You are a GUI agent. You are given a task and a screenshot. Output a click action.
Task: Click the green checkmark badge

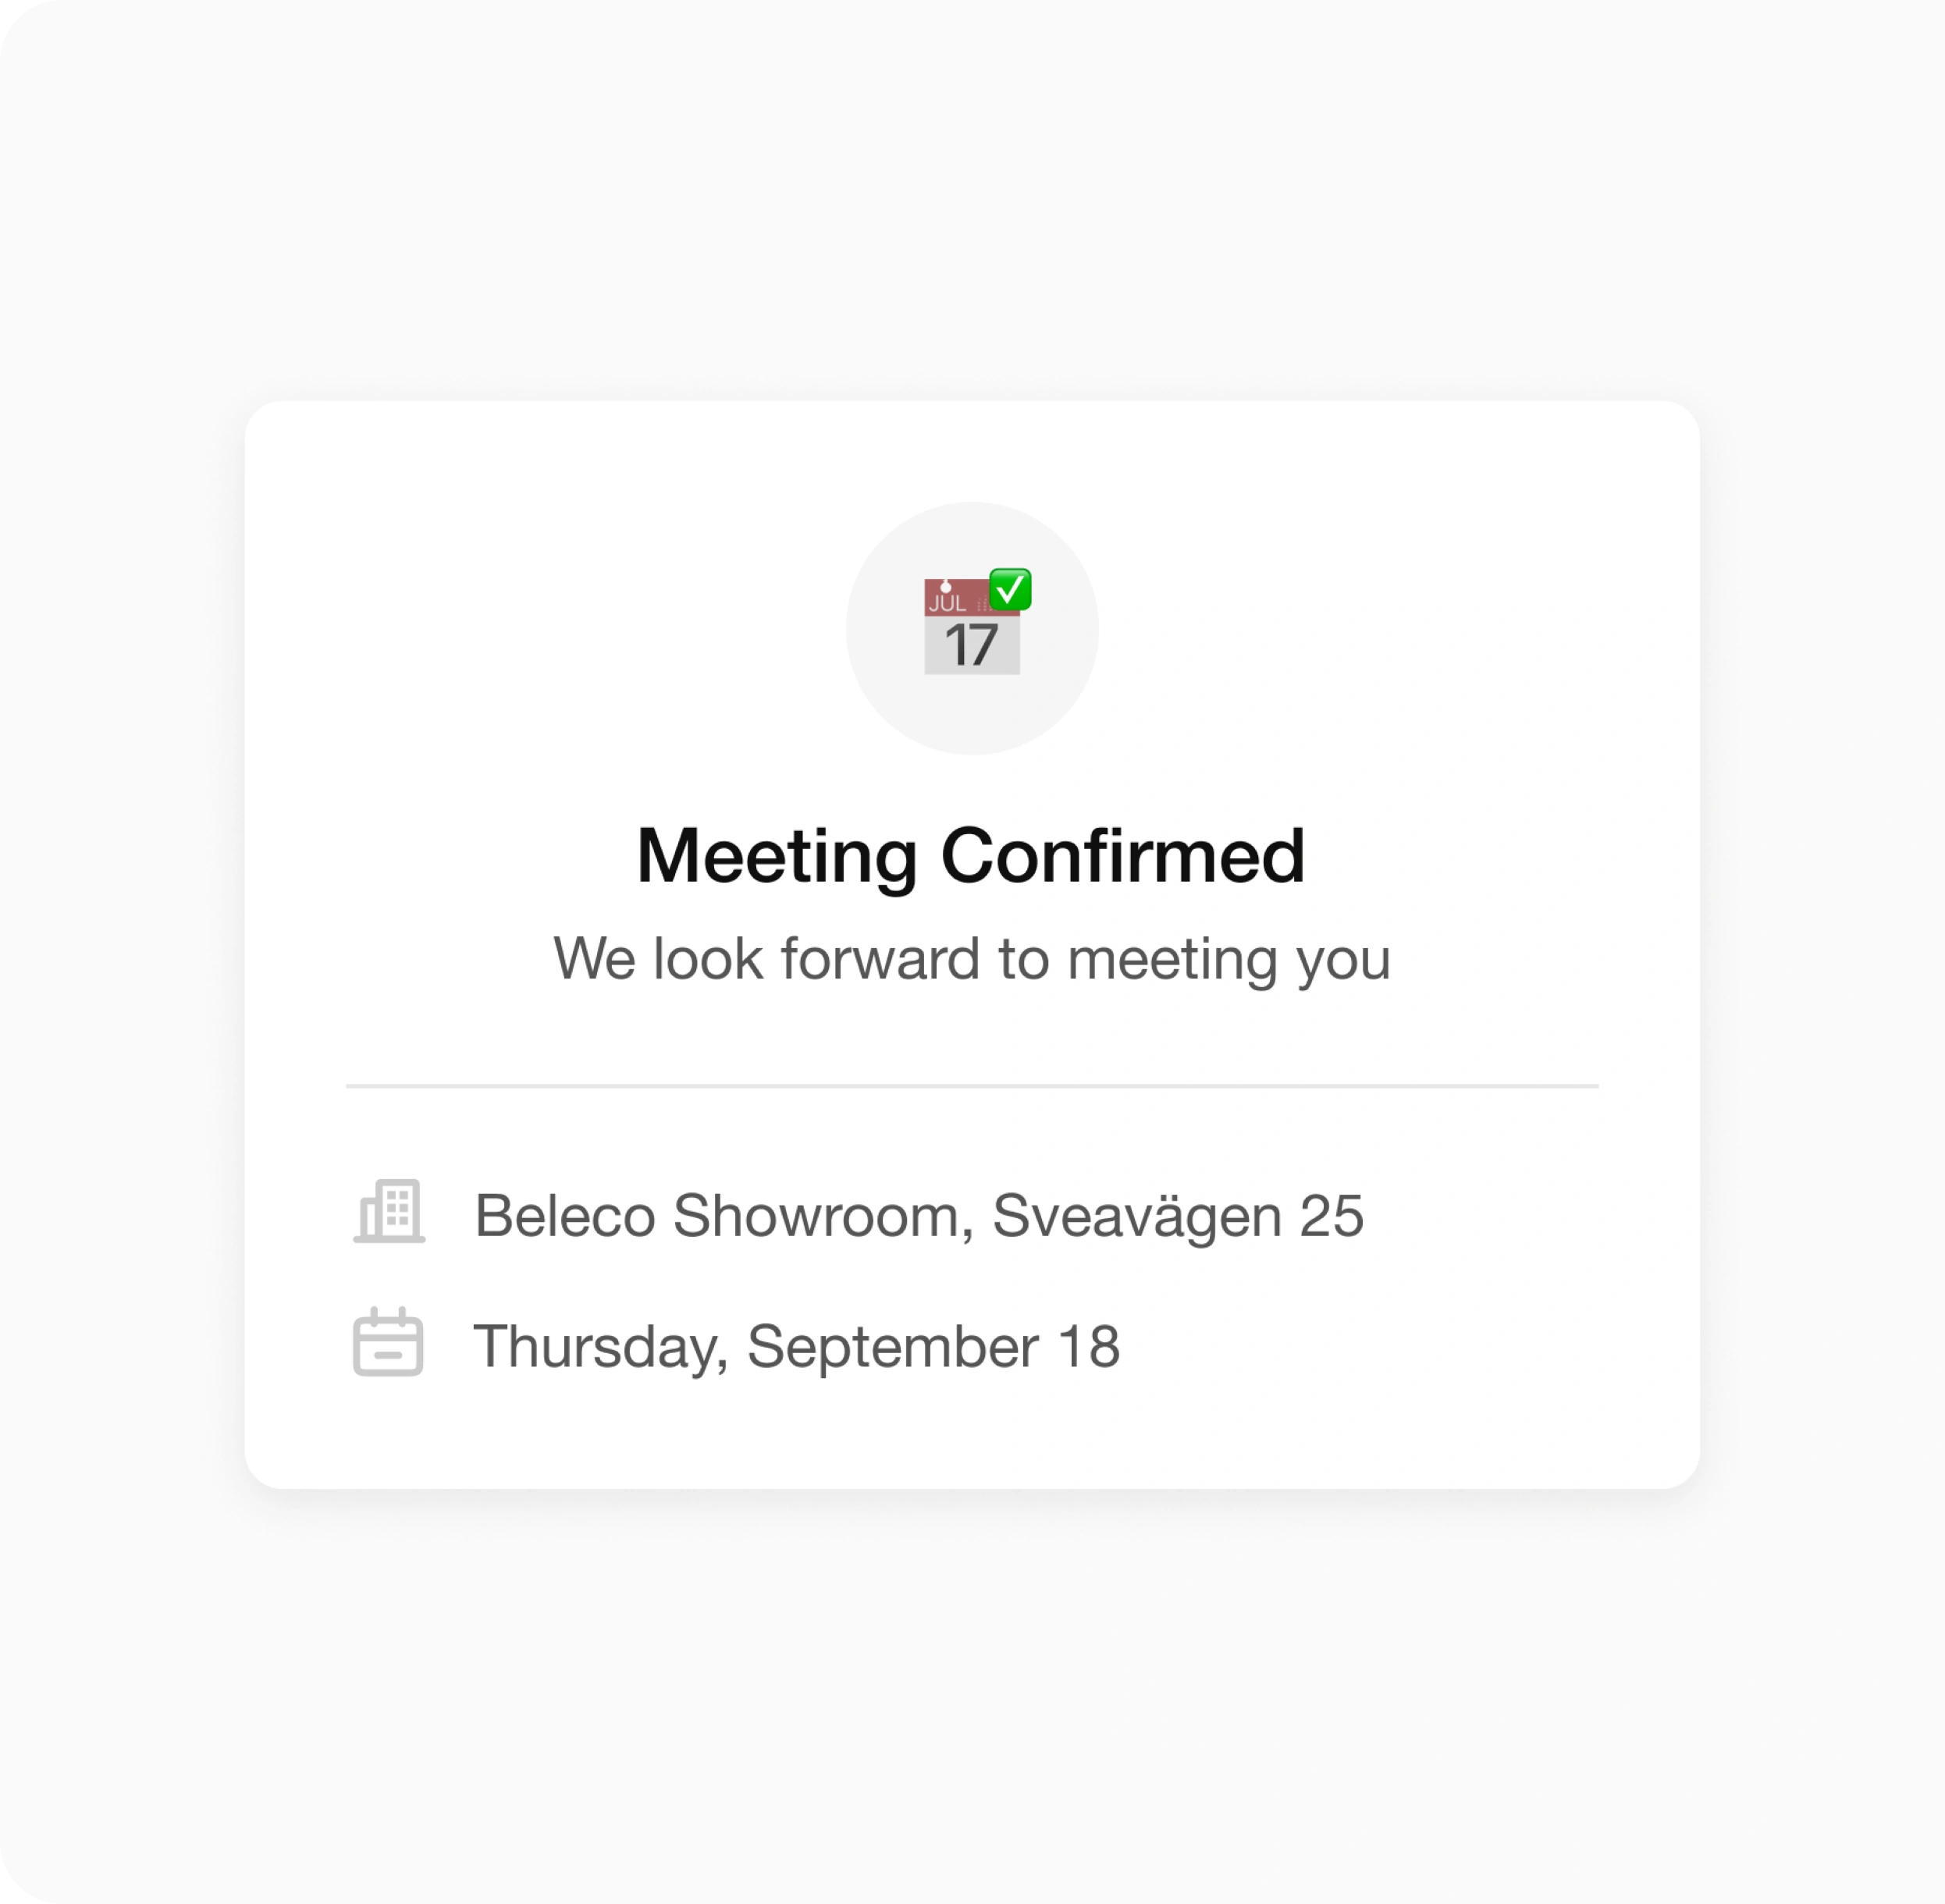1010,589
